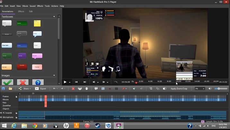Switch to the Edit tab
The height and width of the screenshot is (130, 230).
click(x=31, y=11)
